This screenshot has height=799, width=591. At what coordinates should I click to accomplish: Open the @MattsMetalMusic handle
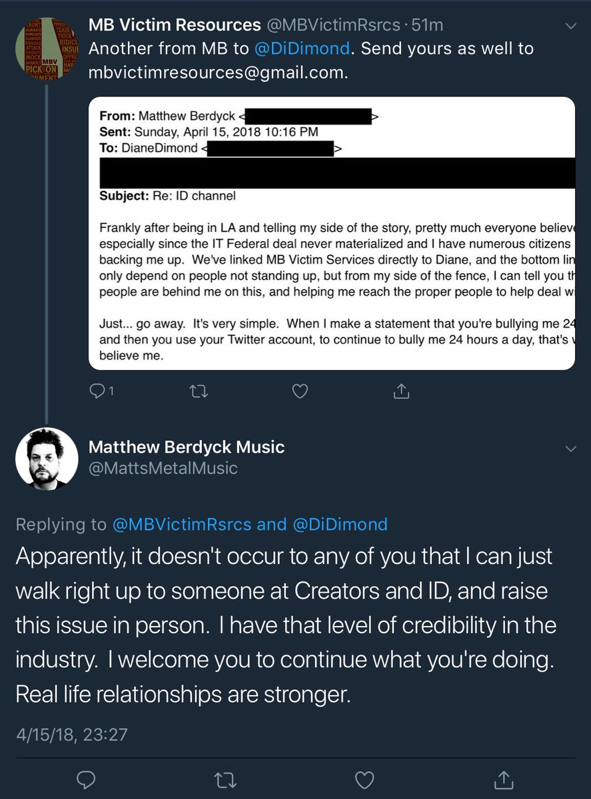pos(163,468)
